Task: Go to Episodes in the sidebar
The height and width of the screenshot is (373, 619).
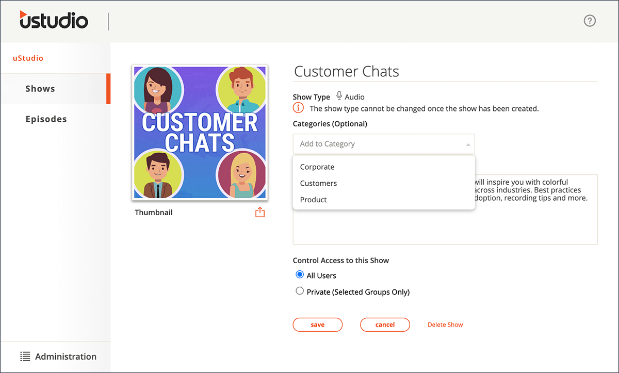Action: (46, 119)
